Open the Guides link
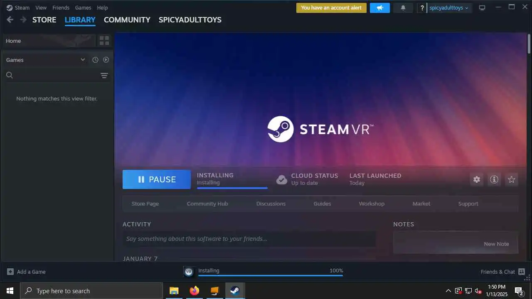This screenshot has height=299, width=532. point(322,203)
